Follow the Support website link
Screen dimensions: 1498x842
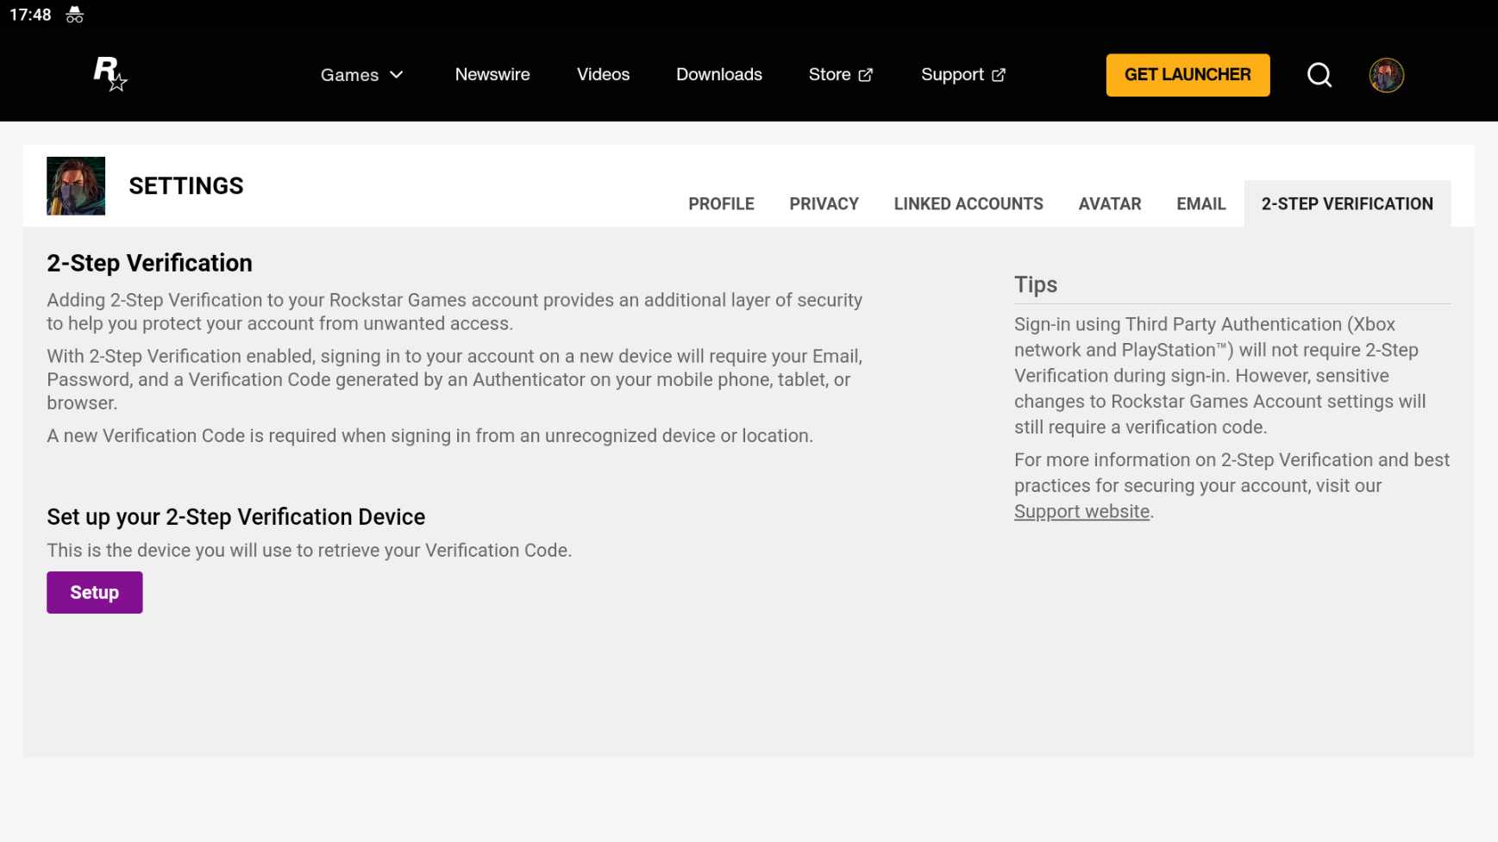point(1081,511)
